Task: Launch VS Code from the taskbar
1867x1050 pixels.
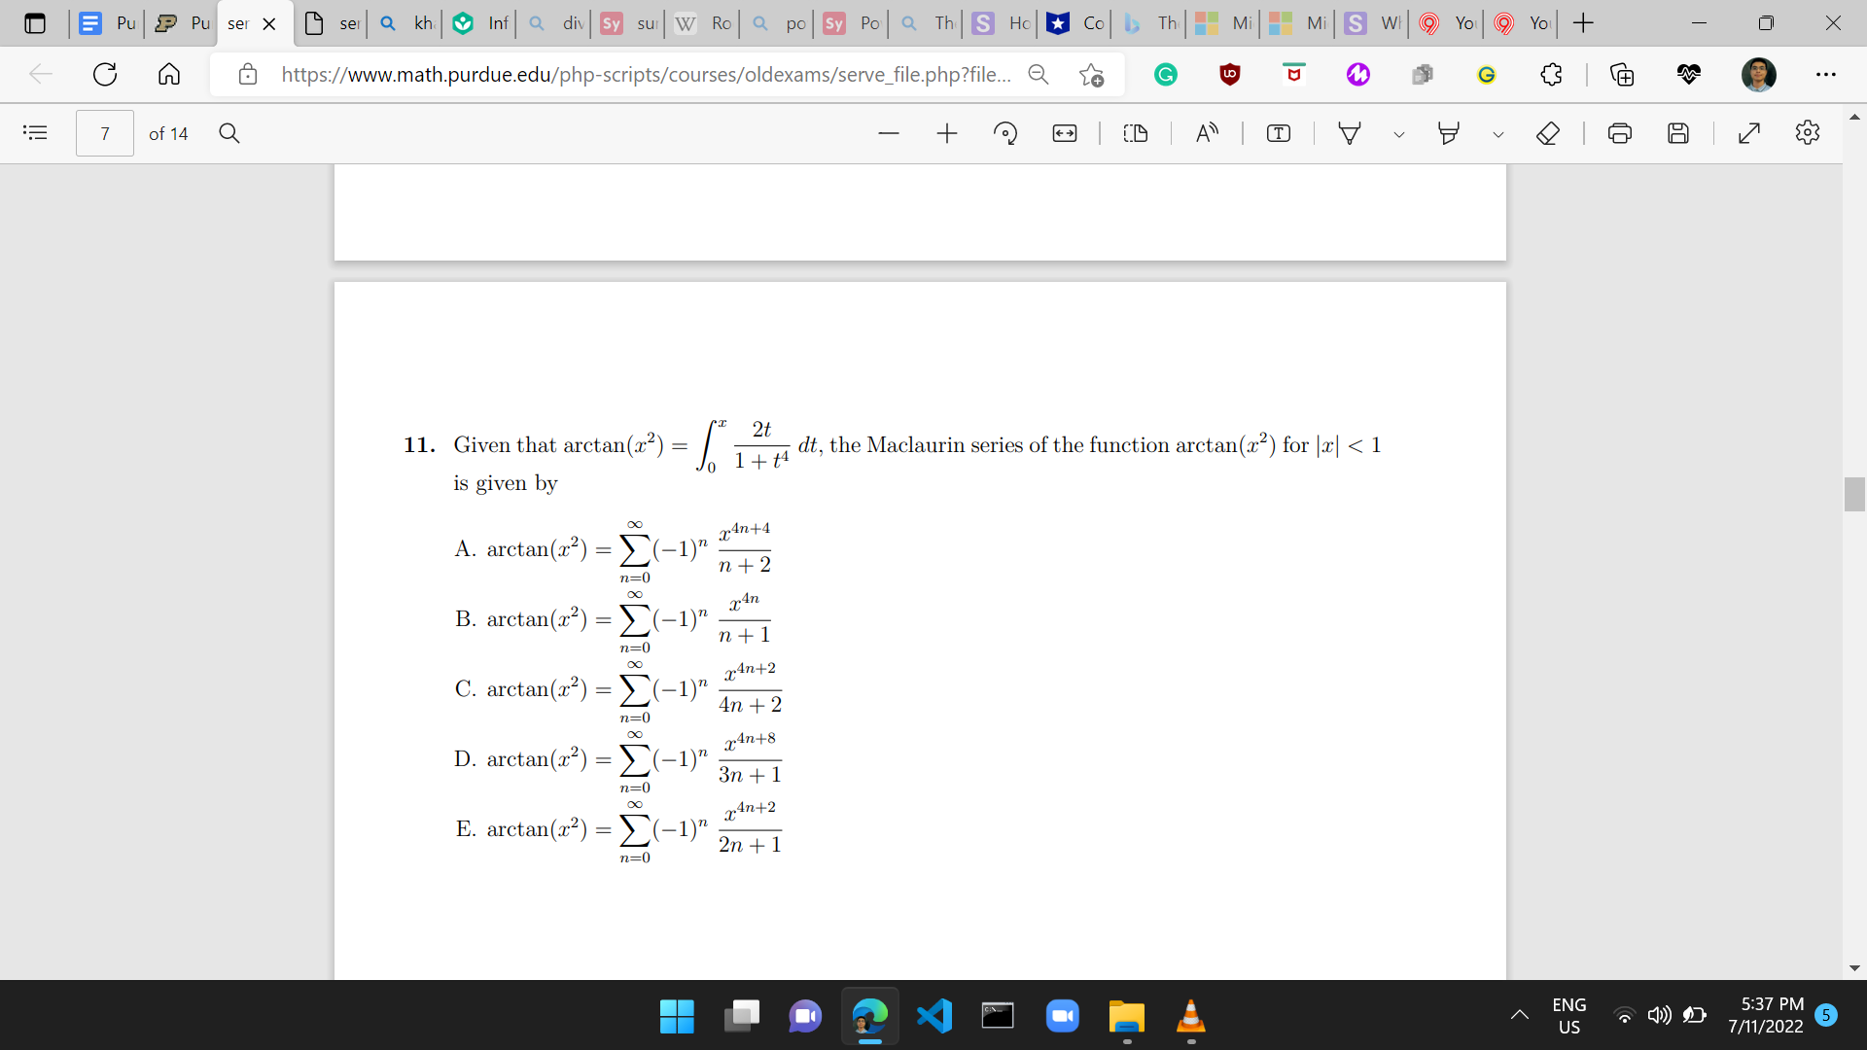Action: click(x=933, y=1016)
